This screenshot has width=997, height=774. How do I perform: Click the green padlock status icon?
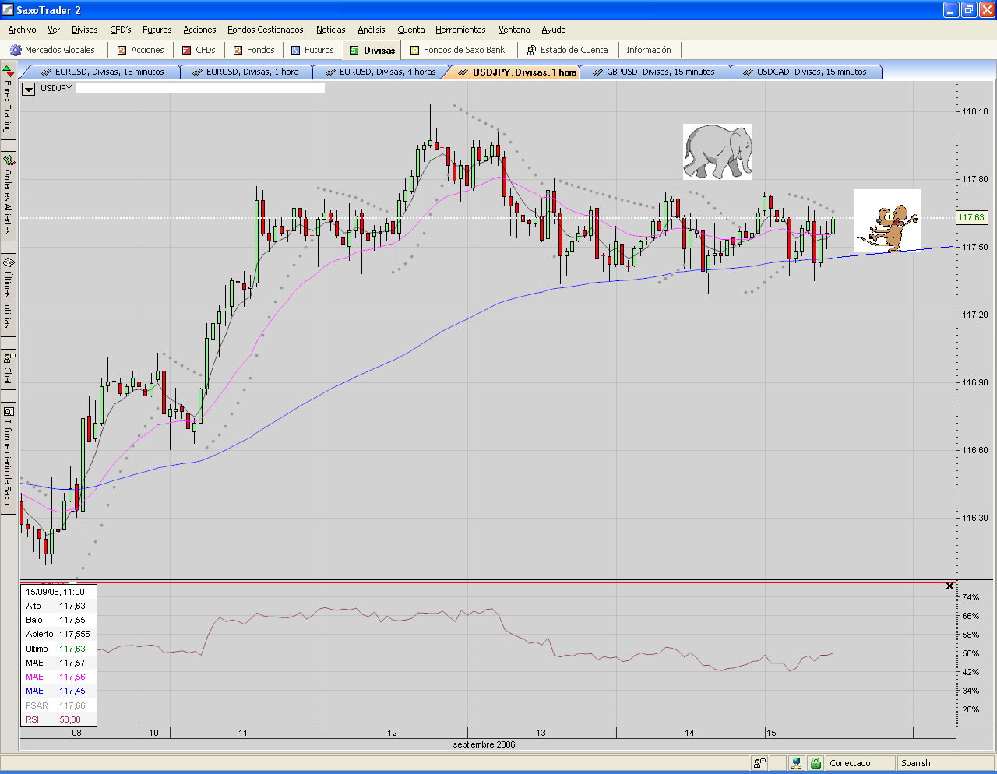[816, 763]
